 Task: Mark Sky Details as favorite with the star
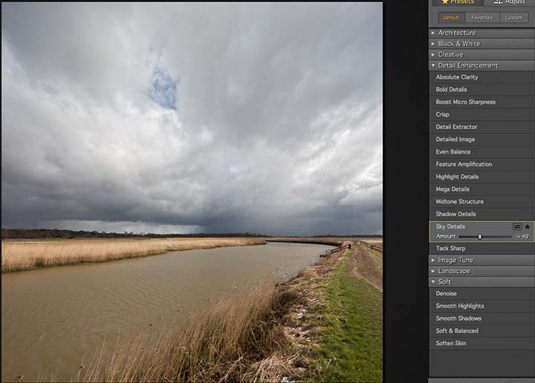528,226
